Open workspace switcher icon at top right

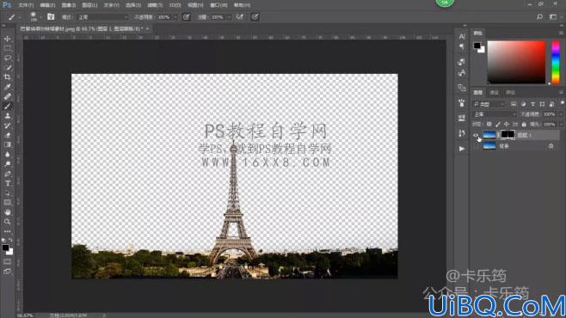pyautogui.click(x=553, y=16)
